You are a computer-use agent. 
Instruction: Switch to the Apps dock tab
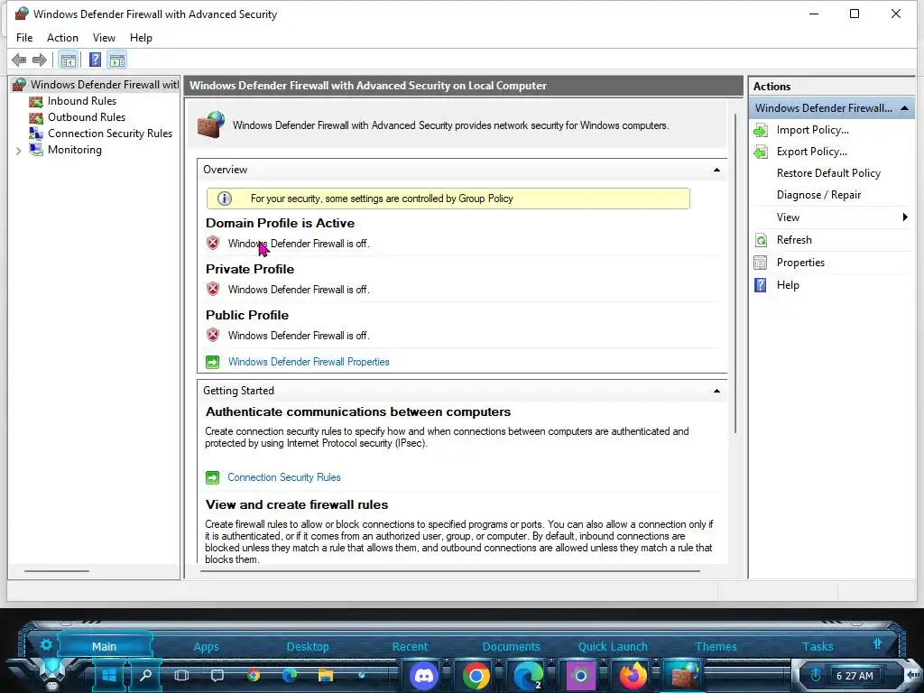point(207,646)
